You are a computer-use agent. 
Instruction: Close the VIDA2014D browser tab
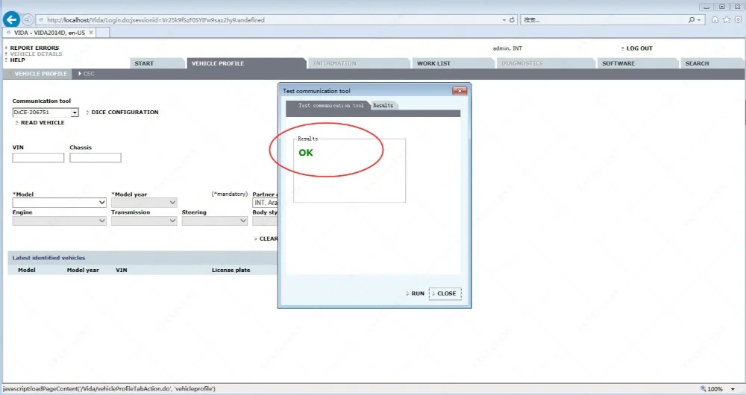[x=91, y=32]
